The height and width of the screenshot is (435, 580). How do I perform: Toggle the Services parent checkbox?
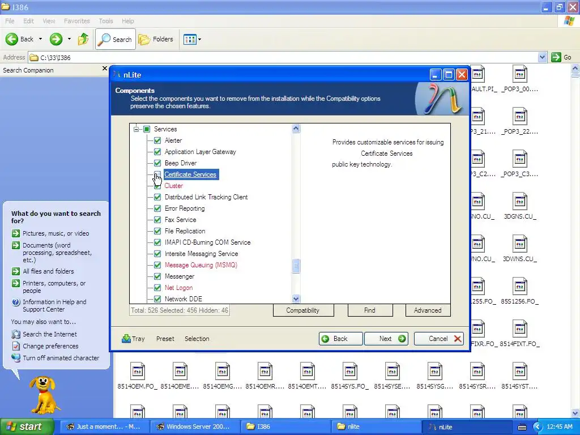pyautogui.click(x=147, y=129)
